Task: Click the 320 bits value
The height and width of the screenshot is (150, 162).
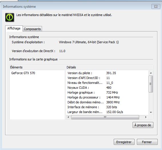Action: pos(112,107)
